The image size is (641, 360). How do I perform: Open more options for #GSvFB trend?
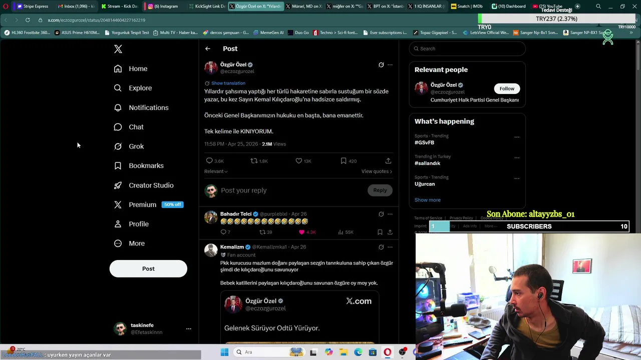pos(517,137)
